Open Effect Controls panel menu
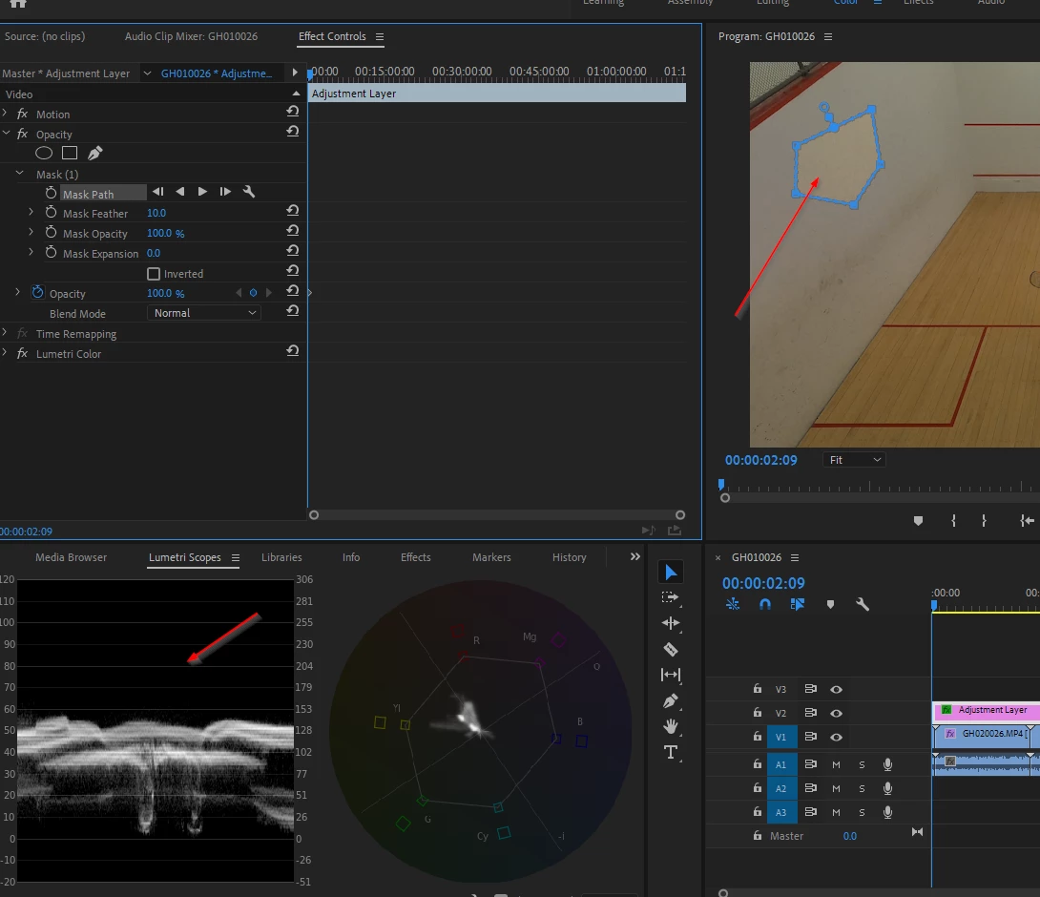 380,37
